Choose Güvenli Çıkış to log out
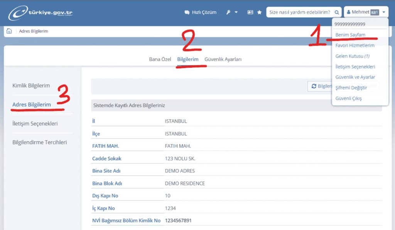 348,98
